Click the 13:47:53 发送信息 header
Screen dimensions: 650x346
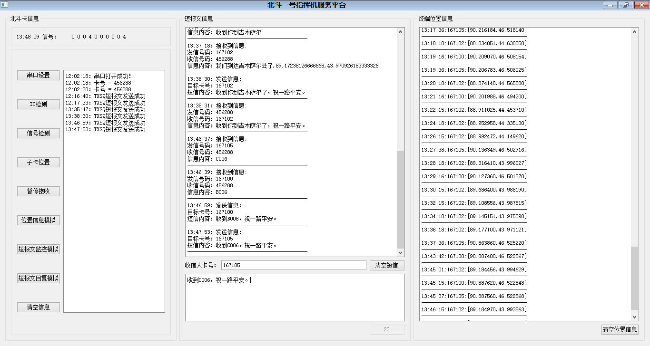[x=215, y=232]
